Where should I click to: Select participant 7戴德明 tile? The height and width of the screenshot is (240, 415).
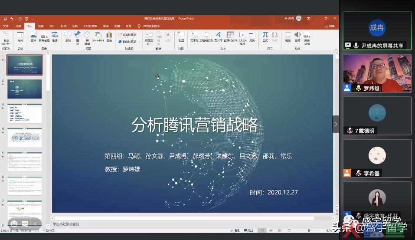pyautogui.click(x=377, y=116)
